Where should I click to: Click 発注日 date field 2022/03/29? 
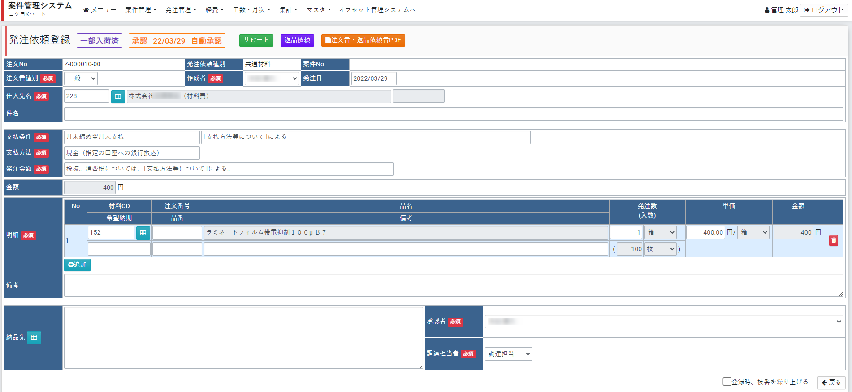pyautogui.click(x=373, y=78)
